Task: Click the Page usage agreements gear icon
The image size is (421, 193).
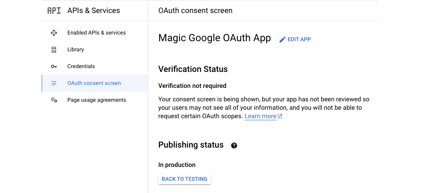Action: pyautogui.click(x=54, y=100)
